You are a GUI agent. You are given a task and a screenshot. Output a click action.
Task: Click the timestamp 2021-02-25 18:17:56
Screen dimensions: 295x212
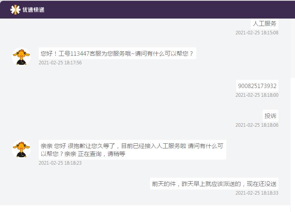coord(60,63)
